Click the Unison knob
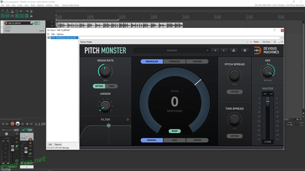Image resolution: width=305 pixels, height=171 pixels. click(105, 106)
